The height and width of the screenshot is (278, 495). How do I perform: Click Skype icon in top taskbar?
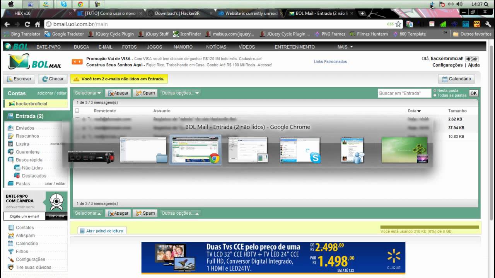64,4
